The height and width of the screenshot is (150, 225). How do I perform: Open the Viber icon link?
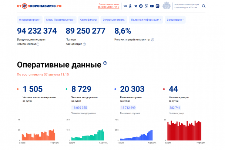[147, 6]
